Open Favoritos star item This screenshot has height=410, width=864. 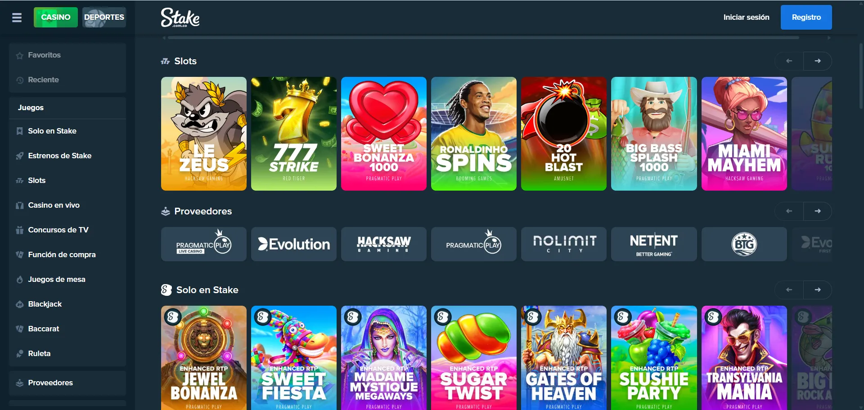point(67,55)
